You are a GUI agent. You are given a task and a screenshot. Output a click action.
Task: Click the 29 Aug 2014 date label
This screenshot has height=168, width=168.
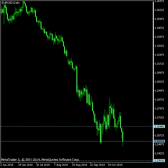(x=80, y=165)
